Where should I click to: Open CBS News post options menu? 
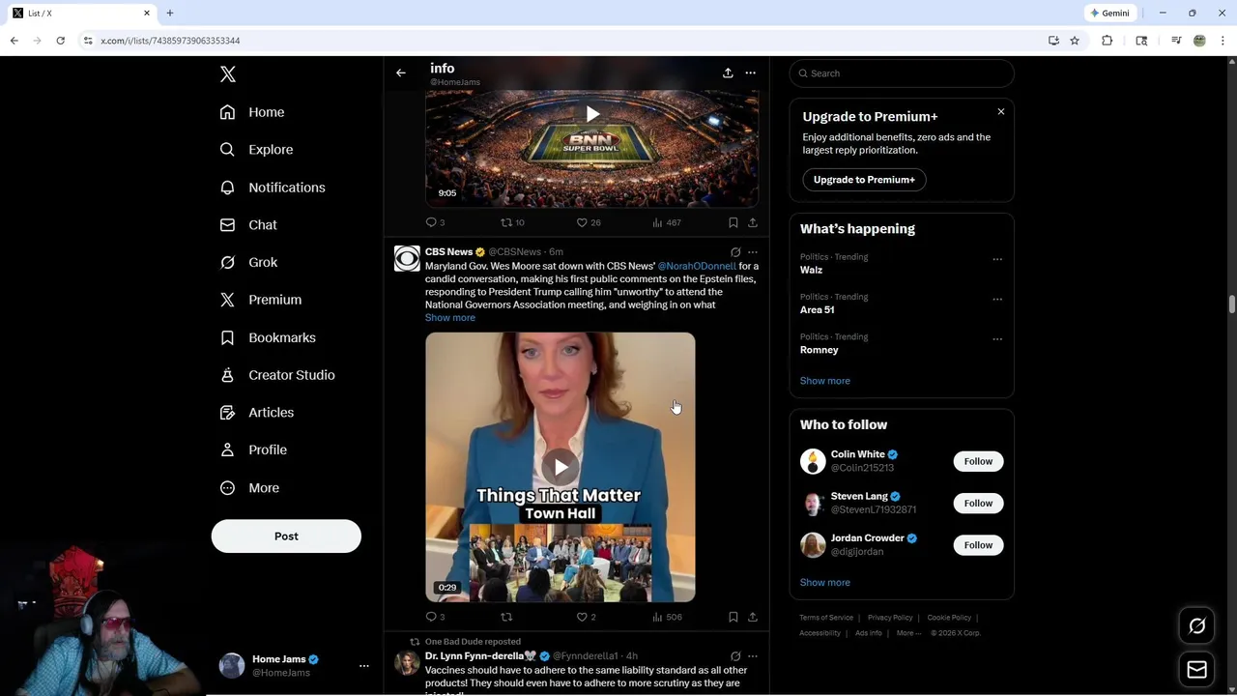[x=753, y=252]
